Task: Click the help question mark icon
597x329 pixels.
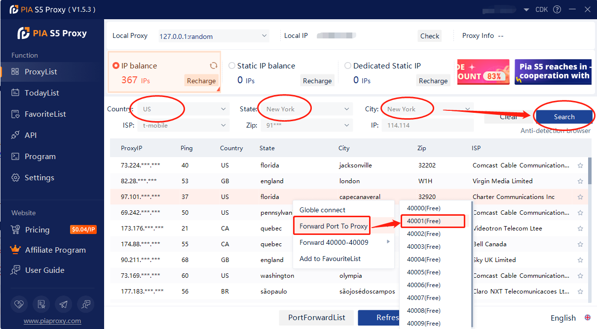Action: tap(557, 9)
